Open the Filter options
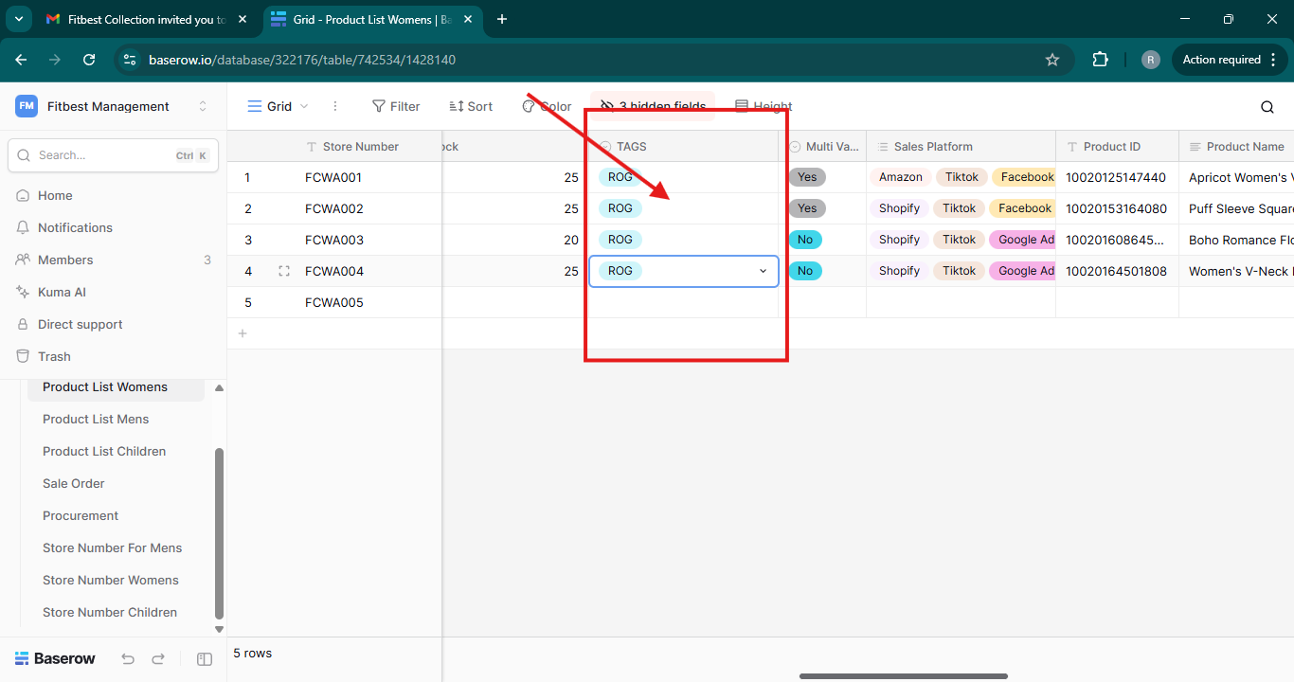This screenshot has width=1294, height=682. pos(396,106)
